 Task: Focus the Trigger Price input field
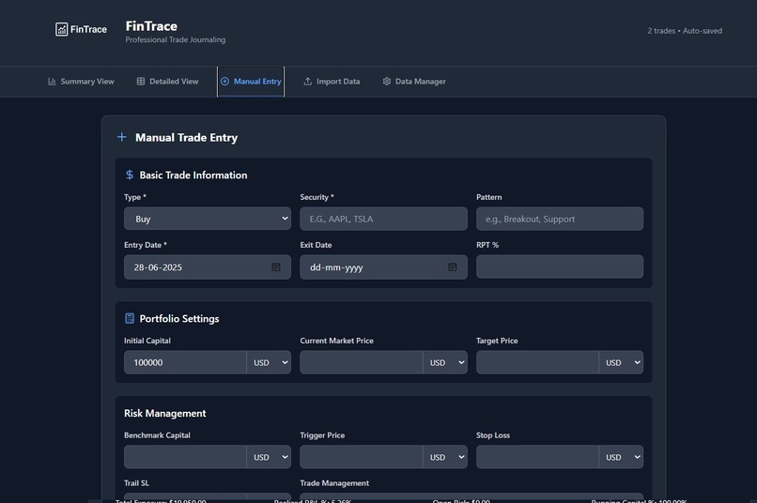[x=362, y=457]
